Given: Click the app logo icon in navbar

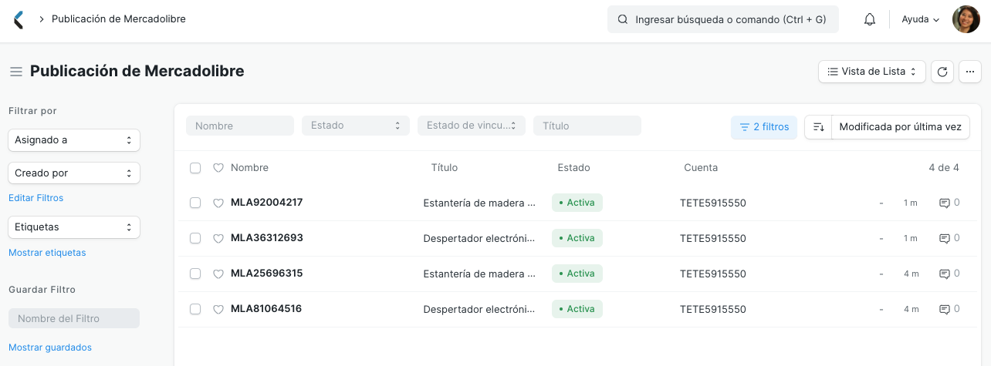Looking at the screenshot, I should point(19,19).
